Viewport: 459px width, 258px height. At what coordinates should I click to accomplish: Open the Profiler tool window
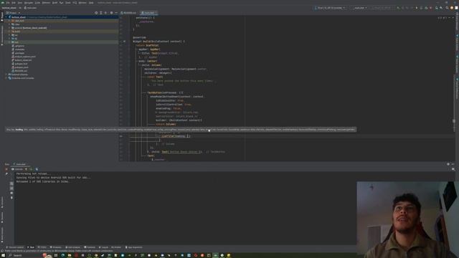click(x=116, y=247)
